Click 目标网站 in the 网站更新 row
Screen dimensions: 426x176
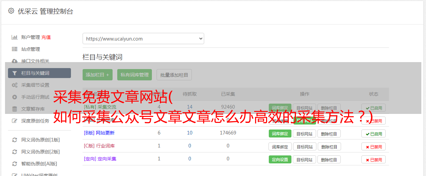tap(304, 133)
